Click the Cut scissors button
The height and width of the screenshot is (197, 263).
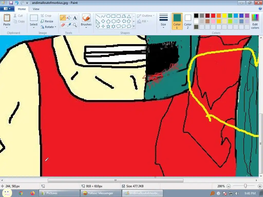pos(18,16)
